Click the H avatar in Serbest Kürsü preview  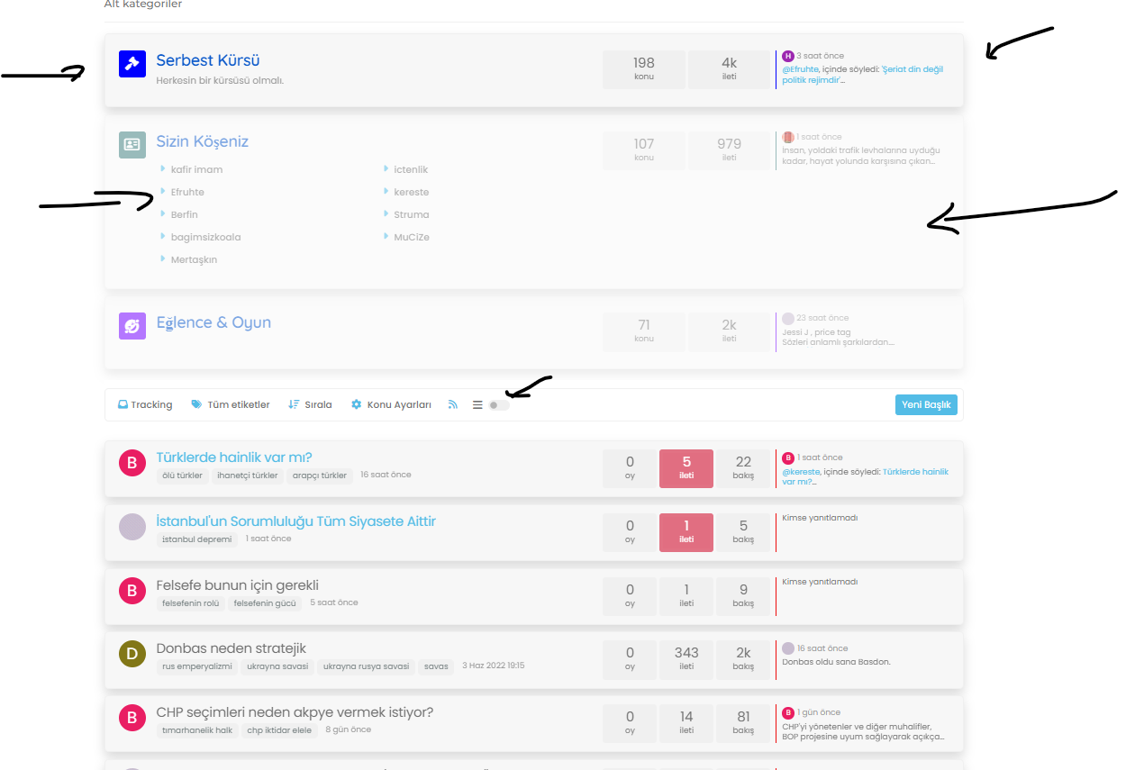(788, 56)
